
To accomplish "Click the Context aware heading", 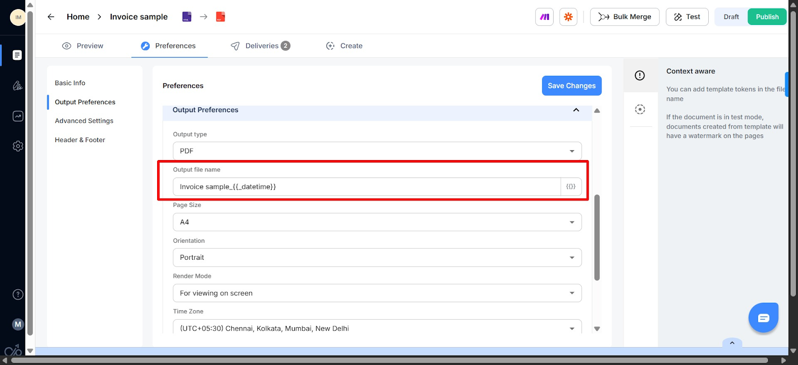I will click(x=690, y=71).
